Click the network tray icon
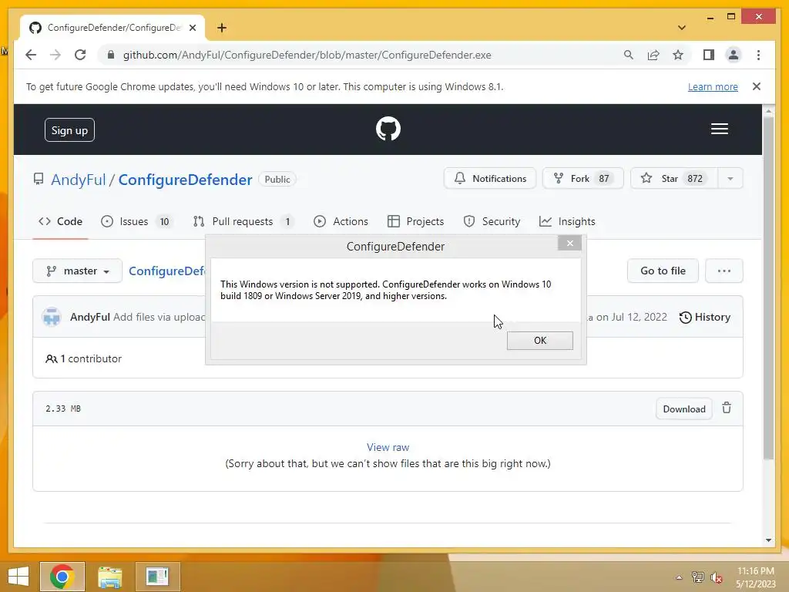Image resolution: width=789 pixels, height=592 pixels. click(x=697, y=577)
